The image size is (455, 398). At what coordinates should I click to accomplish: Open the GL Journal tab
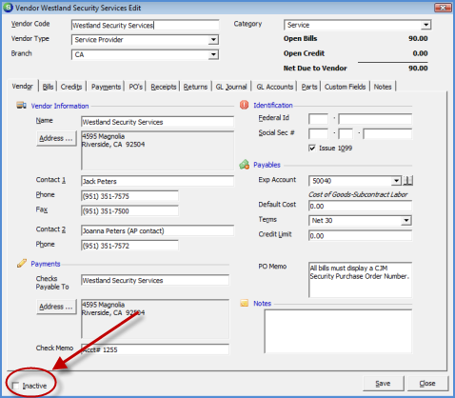(x=231, y=87)
